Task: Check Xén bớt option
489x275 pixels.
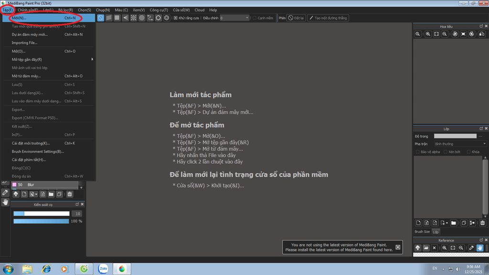Action: pyautogui.click(x=446, y=152)
